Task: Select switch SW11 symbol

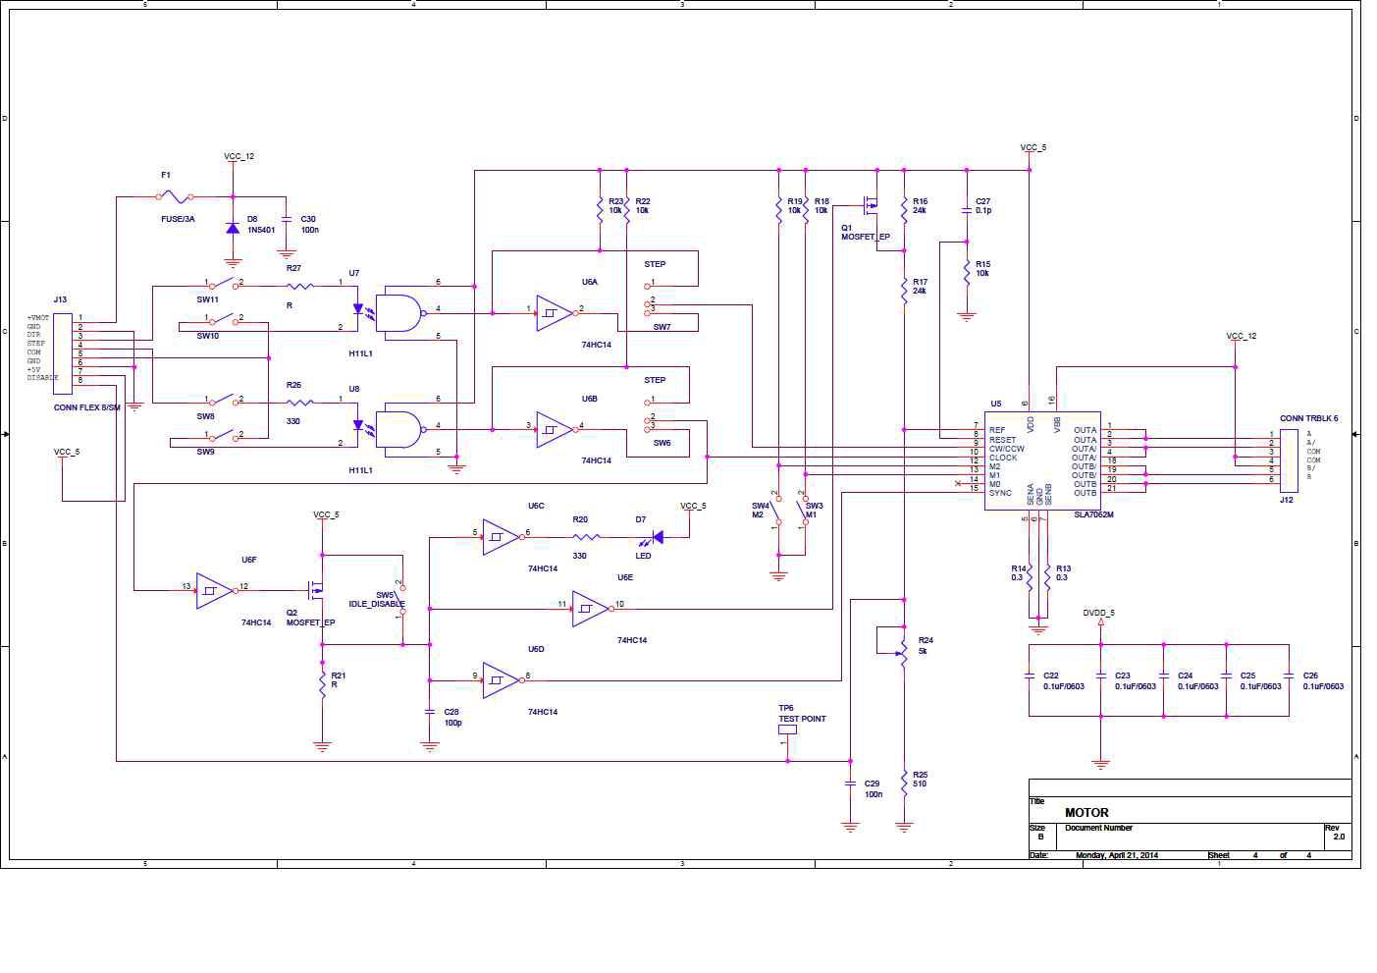Action: [x=223, y=286]
